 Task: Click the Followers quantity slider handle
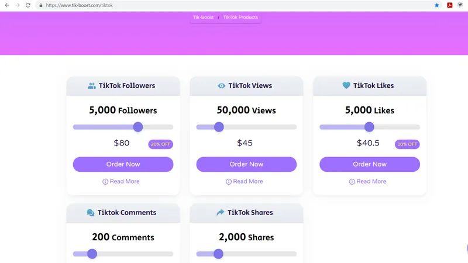click(138, 127)
